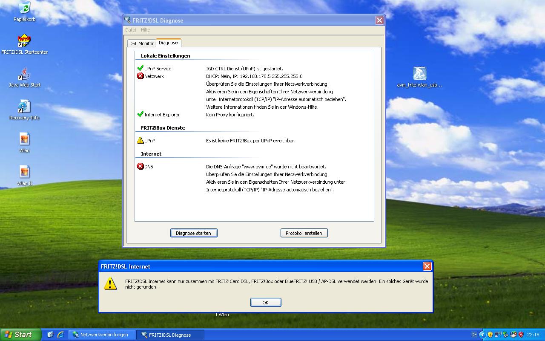This screenshot has width=545, height=341.
Task: Click the disconnected network tray icon
Action: click(513, 335)
